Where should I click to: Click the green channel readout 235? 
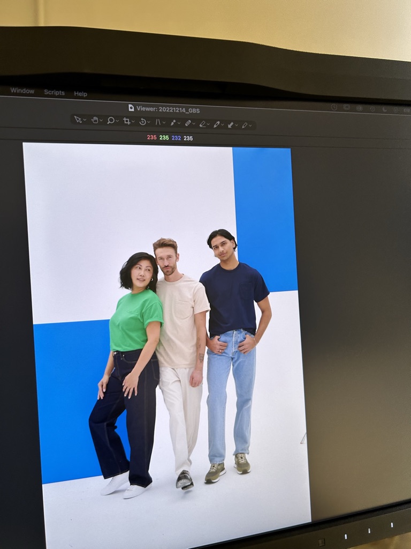pyautogui.click(x=164, y=138)
